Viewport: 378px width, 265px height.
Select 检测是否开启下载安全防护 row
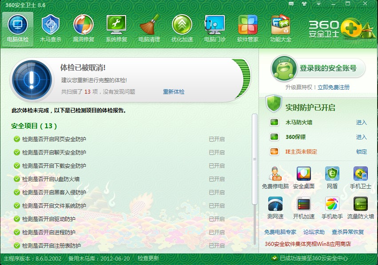[x=119, y=166]
